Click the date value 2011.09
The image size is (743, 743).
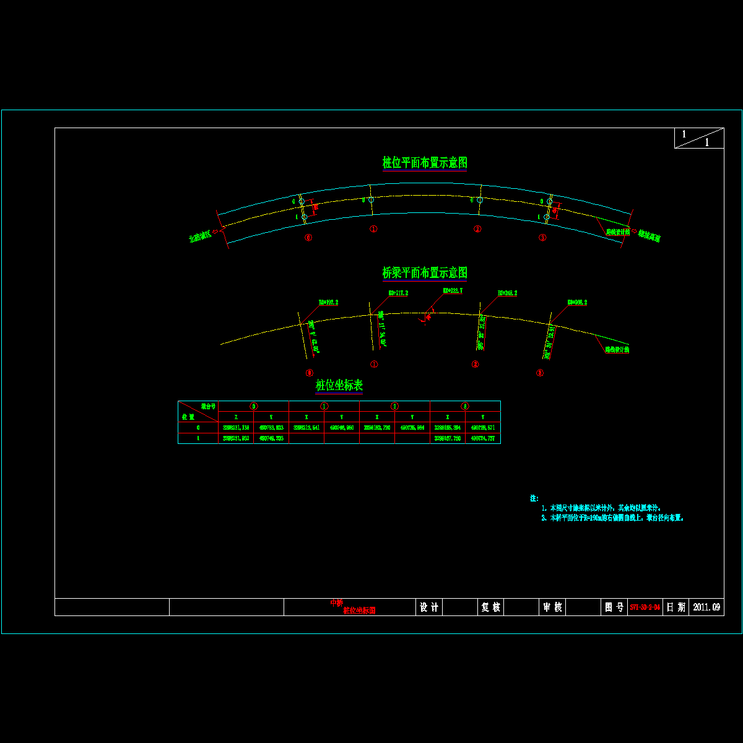(x=706, y=607)
